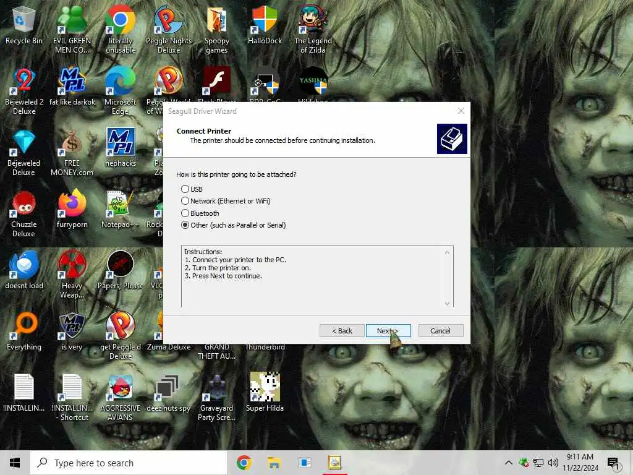The image size is (633, 475).
Task: Show hidden system tray icons
Action: (509, 463)
